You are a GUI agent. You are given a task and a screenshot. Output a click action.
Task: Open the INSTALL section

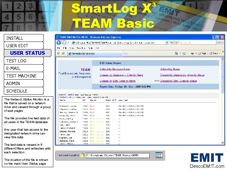pos(24,38)
